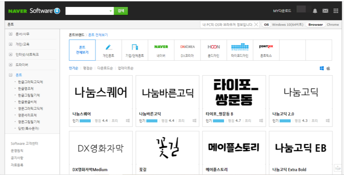Screen dimensions: 344x175
Task: Open the 나눔바른고딕 font preview thumbnail
Action: (x=168, y=92)
